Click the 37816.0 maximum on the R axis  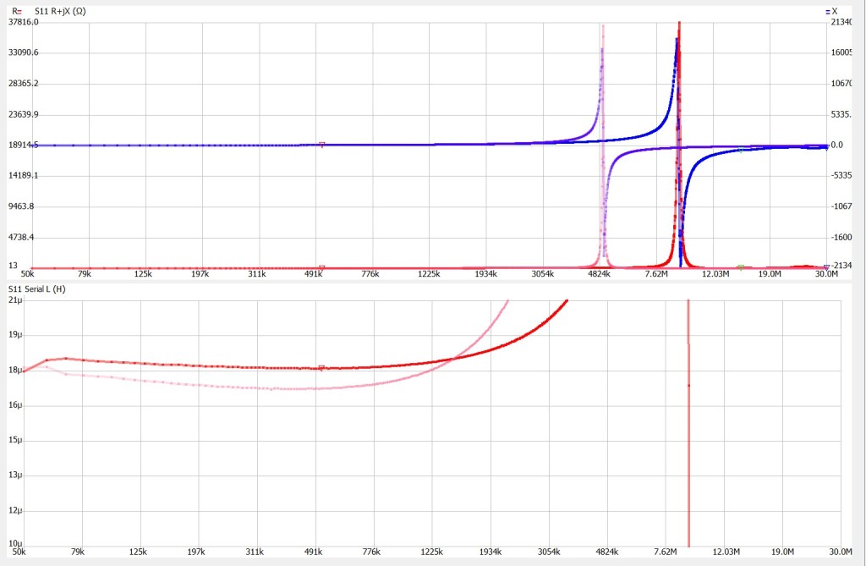coord(24,22)
